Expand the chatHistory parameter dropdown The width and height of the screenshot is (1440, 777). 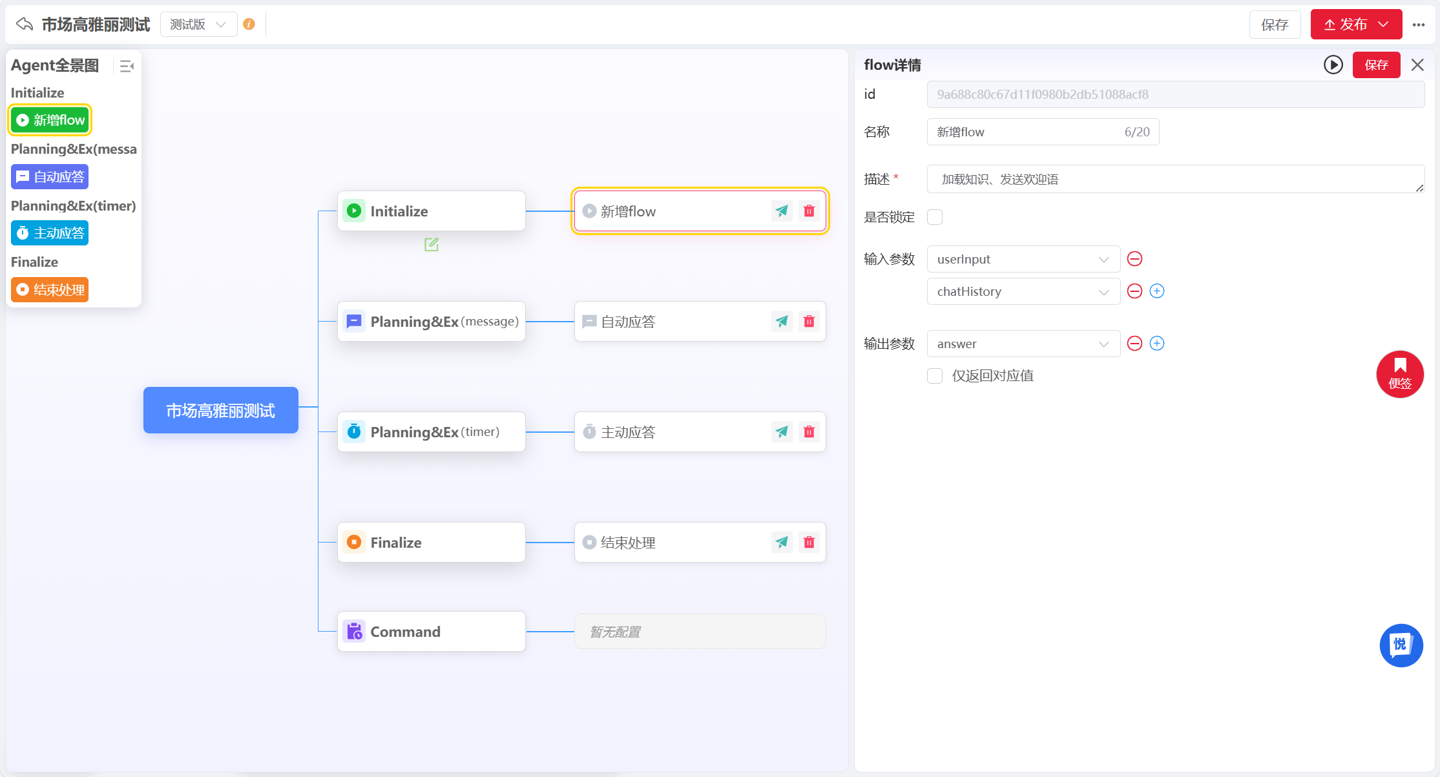tap(1023, 291)
